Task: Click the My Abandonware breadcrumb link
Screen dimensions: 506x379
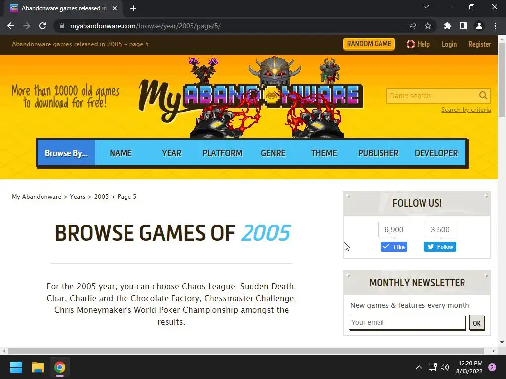Action: pos(37,196)
